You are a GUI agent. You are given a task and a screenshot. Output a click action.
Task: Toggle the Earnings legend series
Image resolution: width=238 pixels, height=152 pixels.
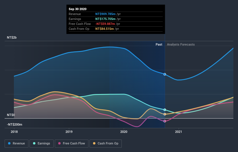[41, 144]
